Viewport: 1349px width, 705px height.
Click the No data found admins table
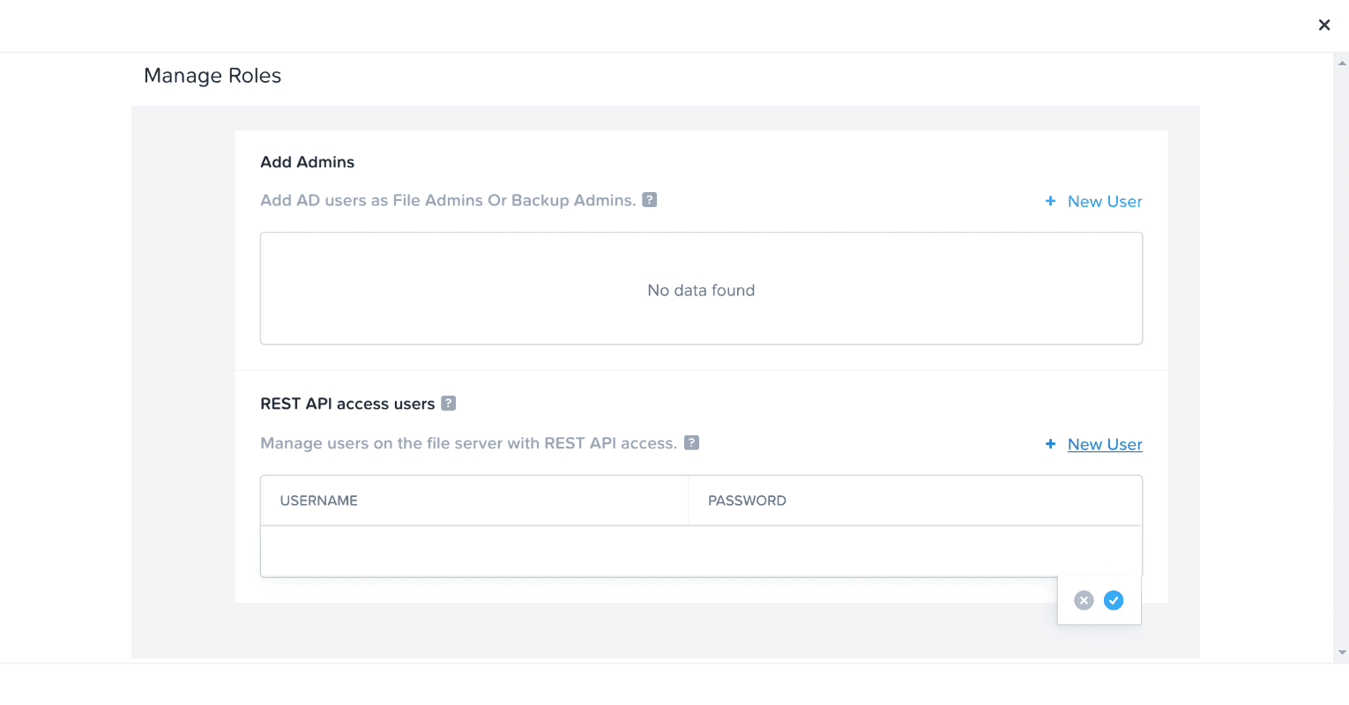701,290
